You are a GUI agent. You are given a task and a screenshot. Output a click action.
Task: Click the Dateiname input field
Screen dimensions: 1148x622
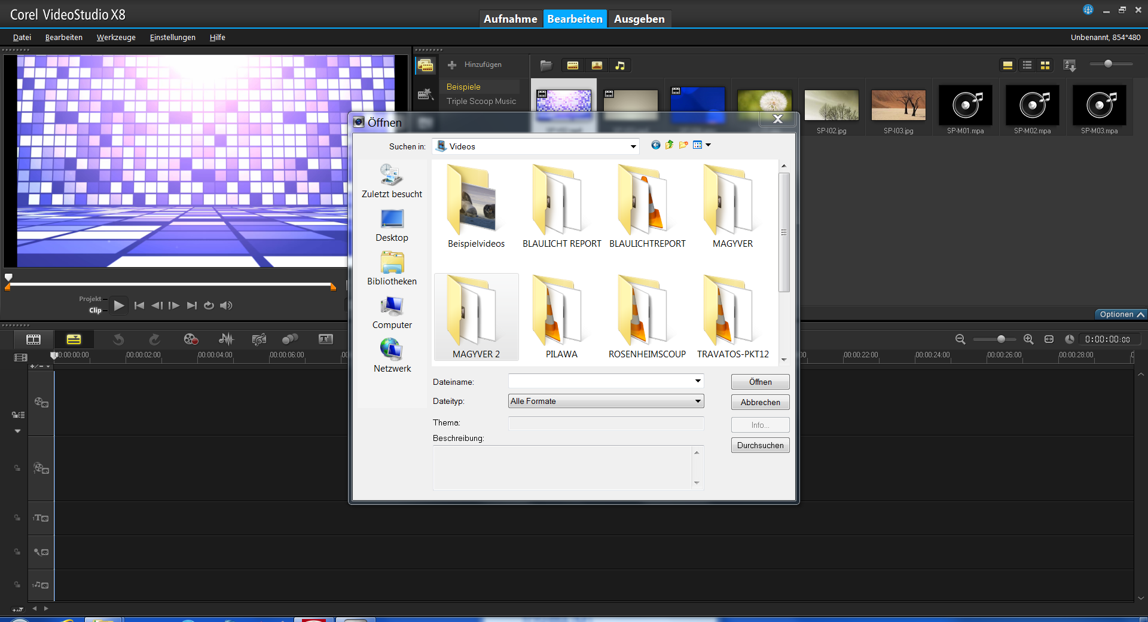[x=601, y=381]
